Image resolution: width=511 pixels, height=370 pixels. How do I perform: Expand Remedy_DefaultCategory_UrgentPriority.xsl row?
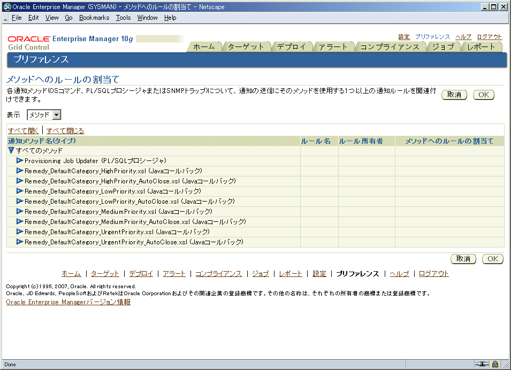[x=20, y=232]
